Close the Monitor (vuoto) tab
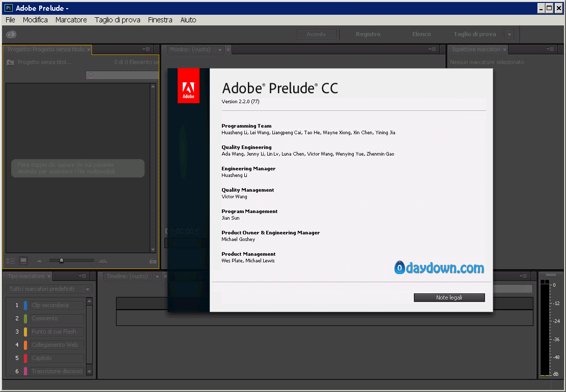 tap(228, 49)
